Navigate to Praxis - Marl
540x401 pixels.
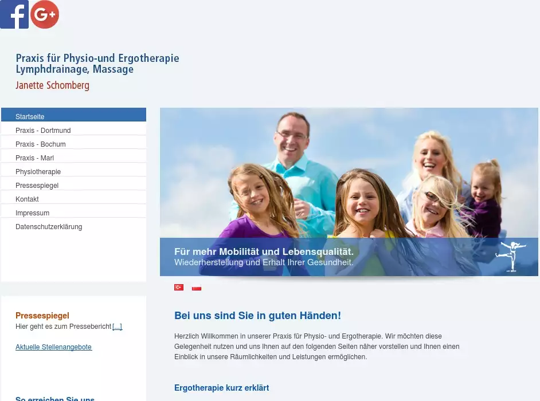[x=34, y=158]
